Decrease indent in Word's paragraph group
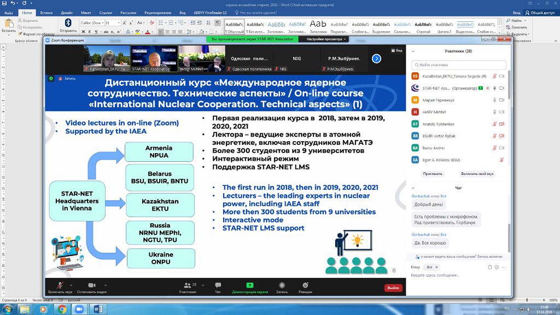The height and width of the screenshot is (315, 560). click(193, 23)
